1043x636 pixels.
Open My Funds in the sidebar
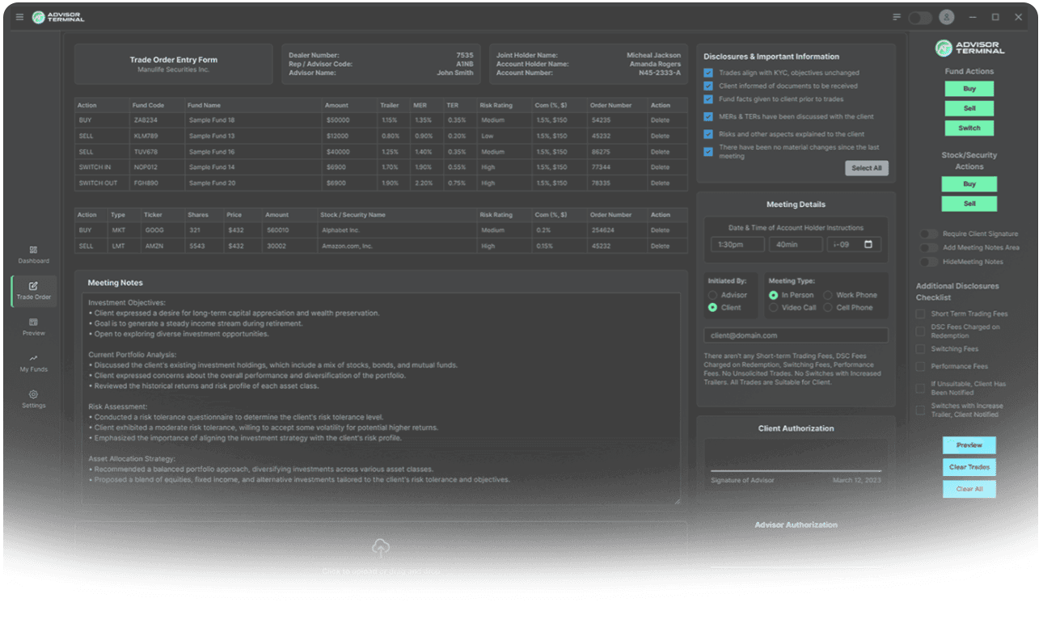coord(33,363)
